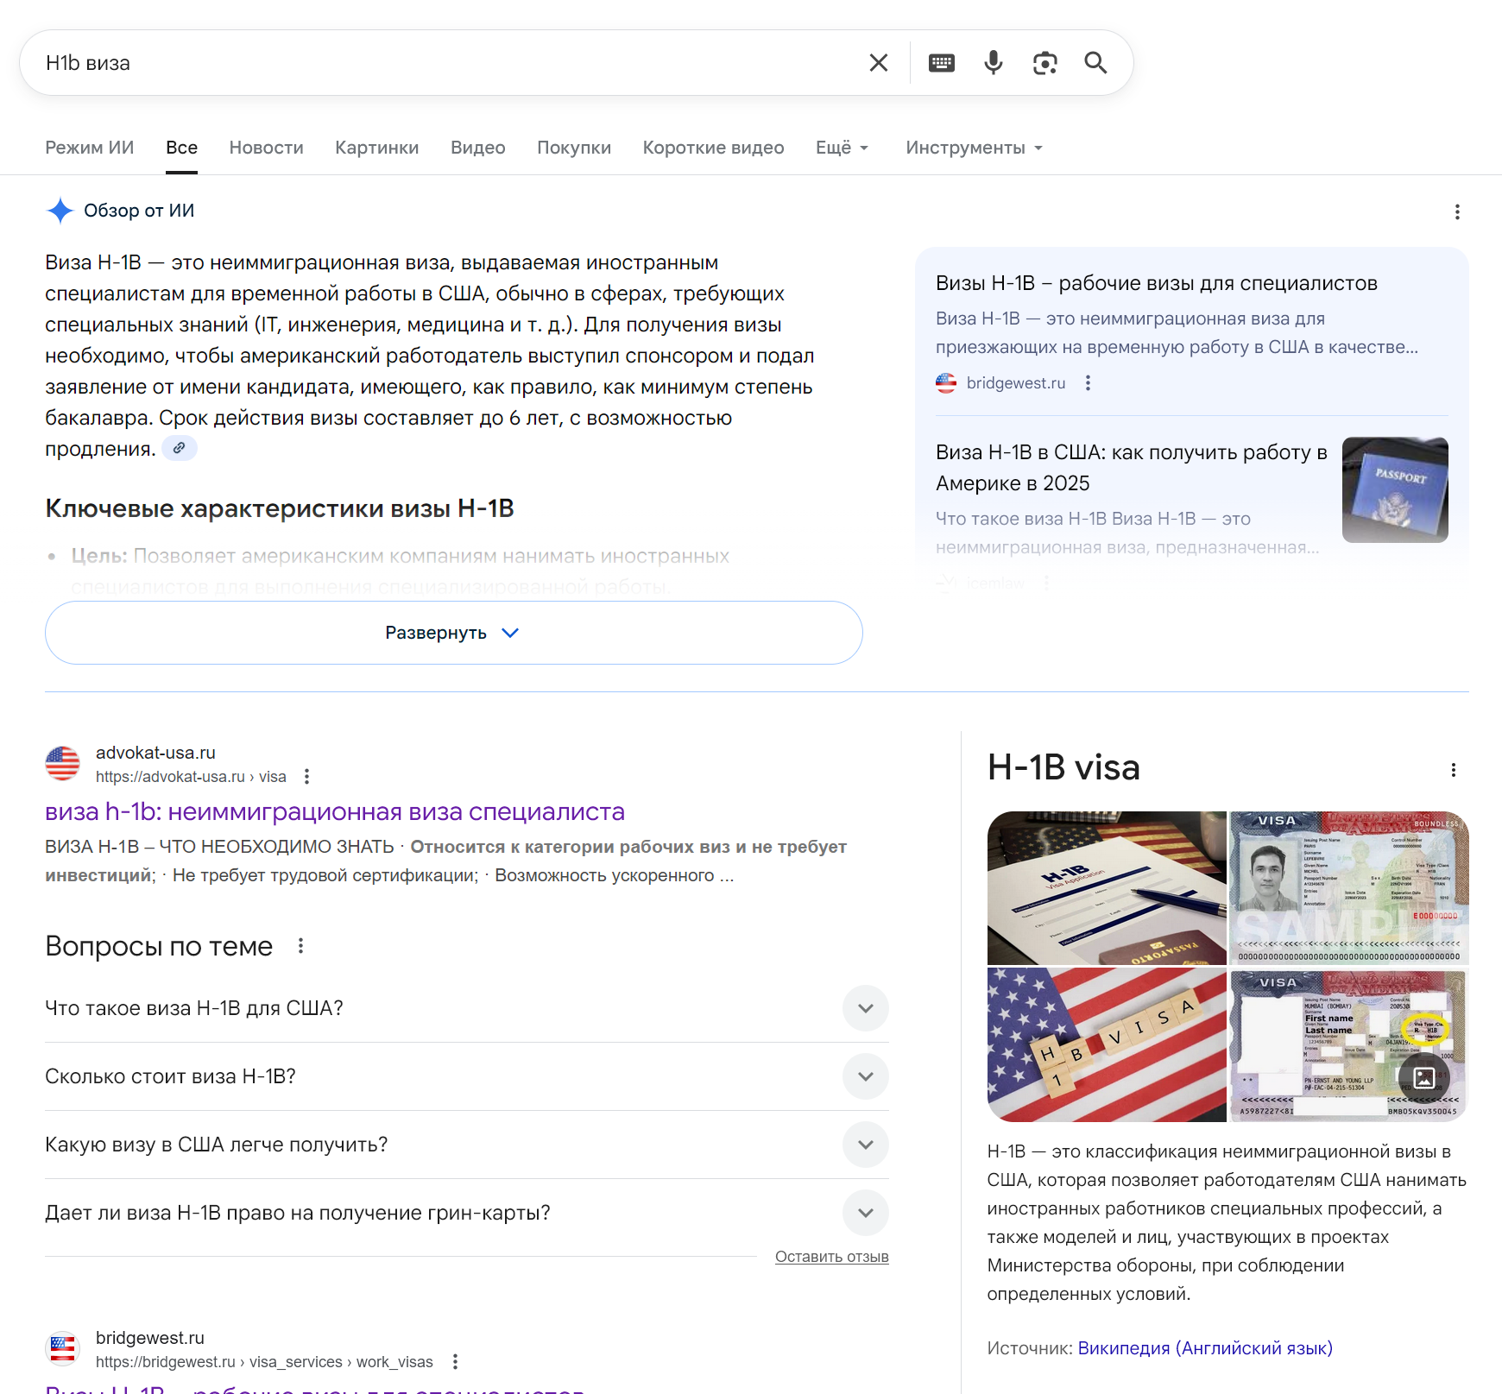Viewport: 1502px width, 1394px height.
Task: Click the AI overview sparkle icon
Action: [x=60, y=211]
